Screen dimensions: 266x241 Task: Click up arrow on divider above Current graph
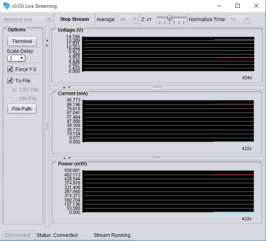coord(64,87)
